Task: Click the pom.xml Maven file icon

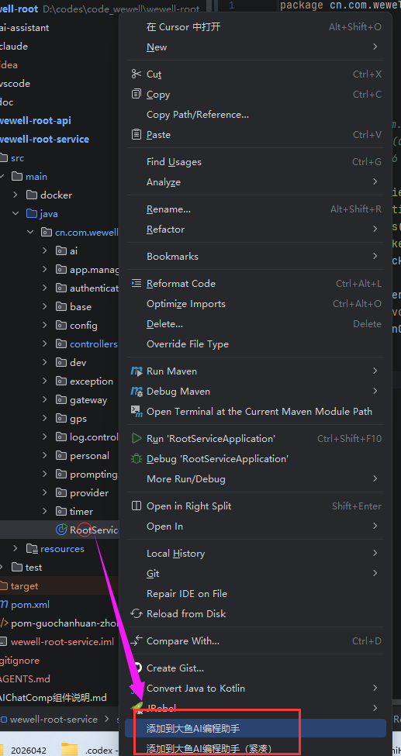Action: [x=4, y=604]
